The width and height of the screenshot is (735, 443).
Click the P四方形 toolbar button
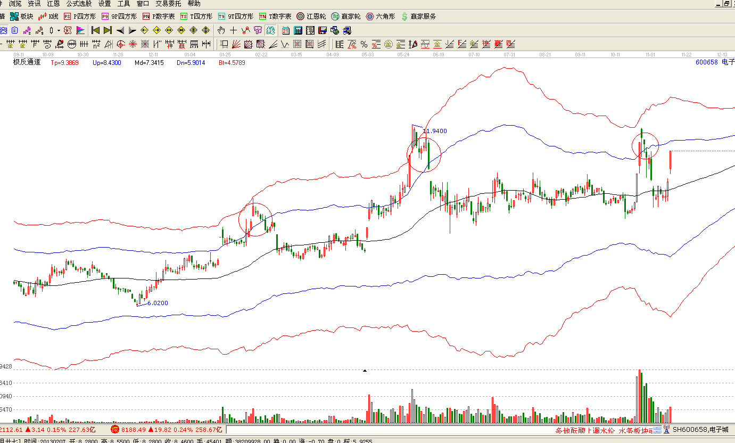tap(80, 17)
